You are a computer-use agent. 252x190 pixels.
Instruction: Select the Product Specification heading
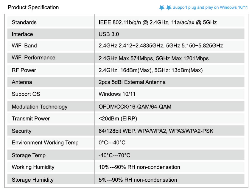pyautogui.click(x=33, y=7)
